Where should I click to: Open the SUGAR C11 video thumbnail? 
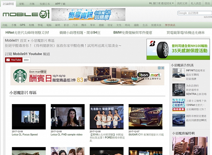(x=145, y=117)
